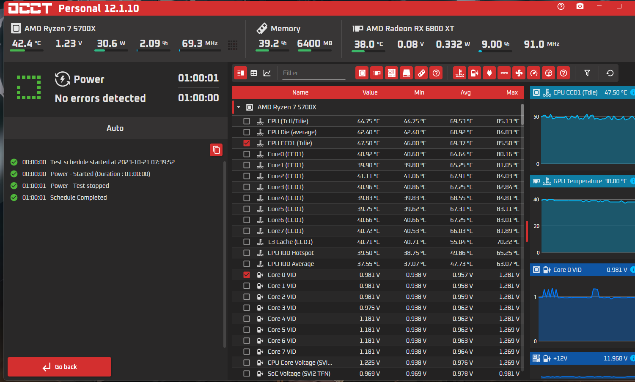Click the CPU CCD1 (Tdie) graph header
Screen dimensions: 635x382
[583, 92]
